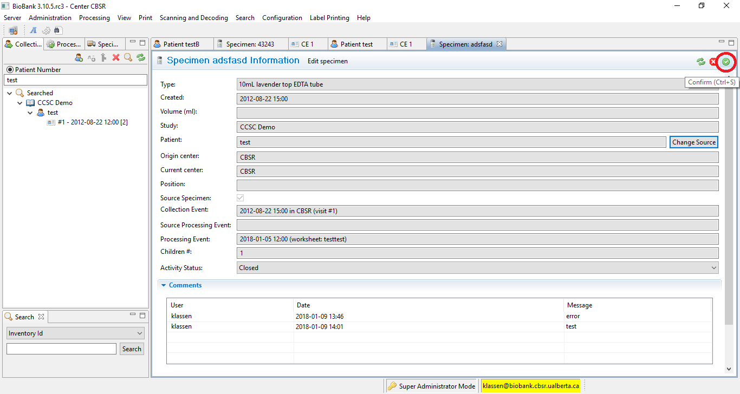Click the green reload icon in specimen form
740x394 pixels.
click(x=701, y=62)
